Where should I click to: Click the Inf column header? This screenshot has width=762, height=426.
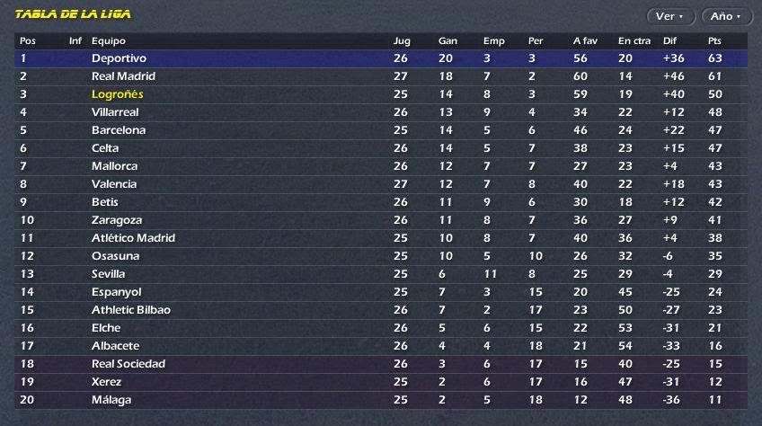click(x=75, y=40)
